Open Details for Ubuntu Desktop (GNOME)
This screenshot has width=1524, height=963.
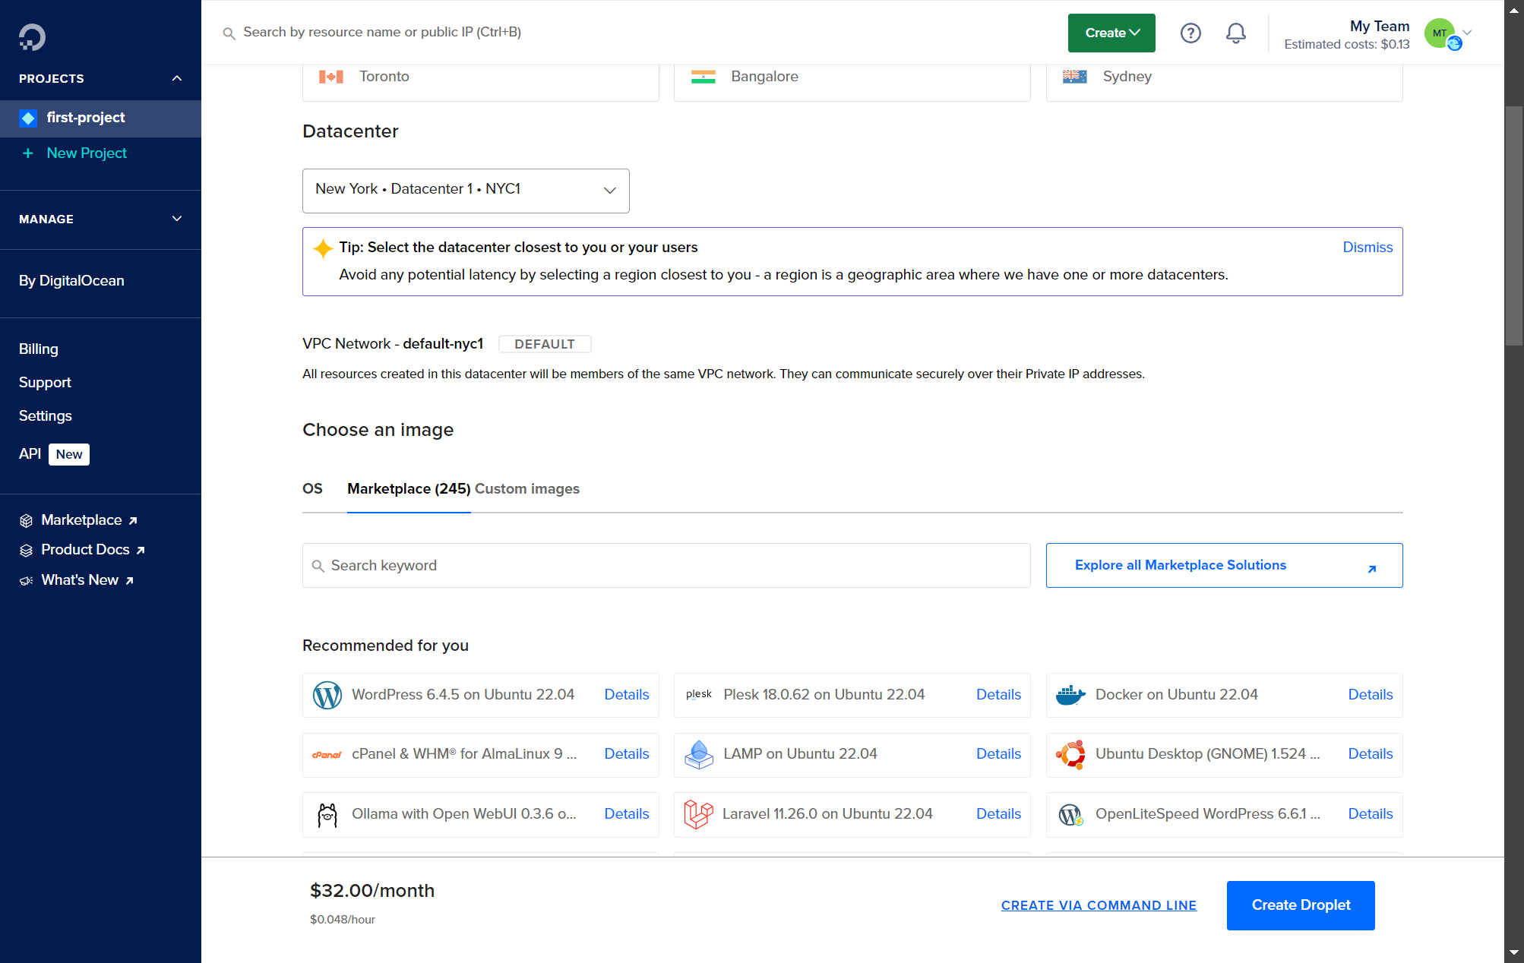click(1371, 754)
